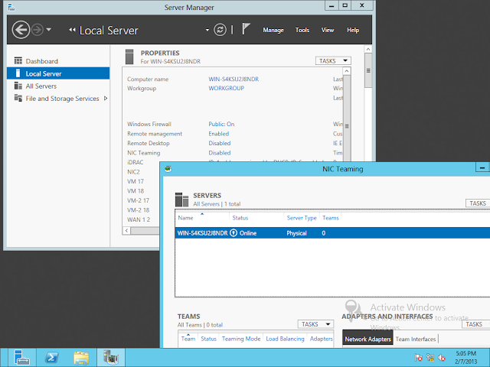This screenshot has width=490, height=367.
Task: Click the 'VM-2 17' property label
Action: pos(138,200)
